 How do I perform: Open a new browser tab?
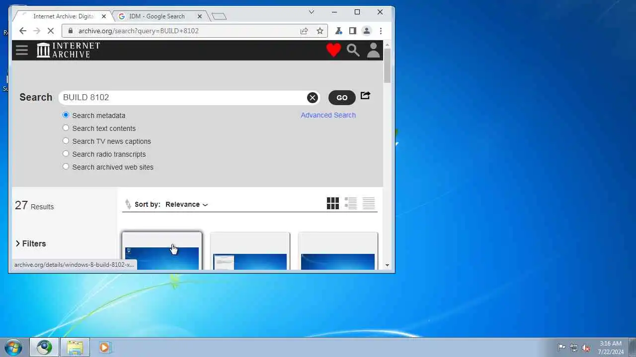(x=219, y=16)
